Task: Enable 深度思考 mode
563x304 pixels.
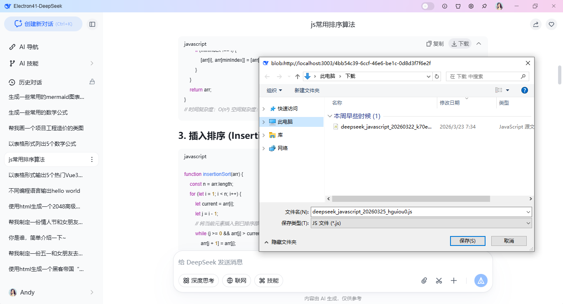Action: pos(198,280)
